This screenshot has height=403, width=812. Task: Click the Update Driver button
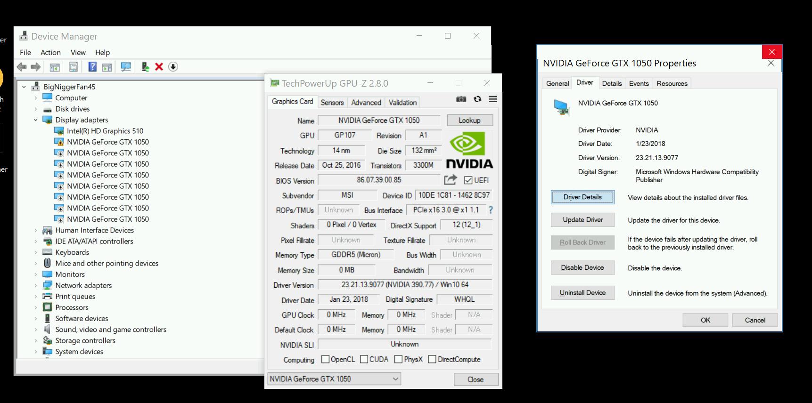click(x=583, y=220)
